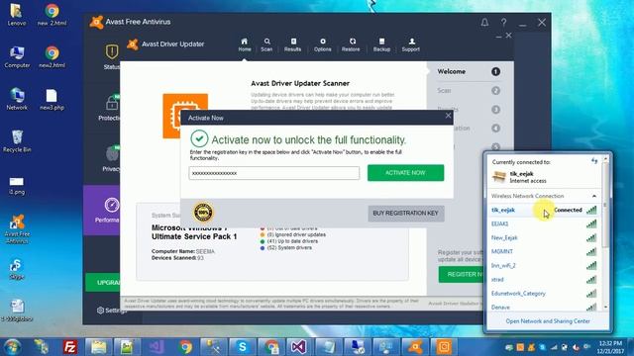Click the BUY REGISTRATION KEY button
This screenshot has height=356, width=634.
click(405, 214)
